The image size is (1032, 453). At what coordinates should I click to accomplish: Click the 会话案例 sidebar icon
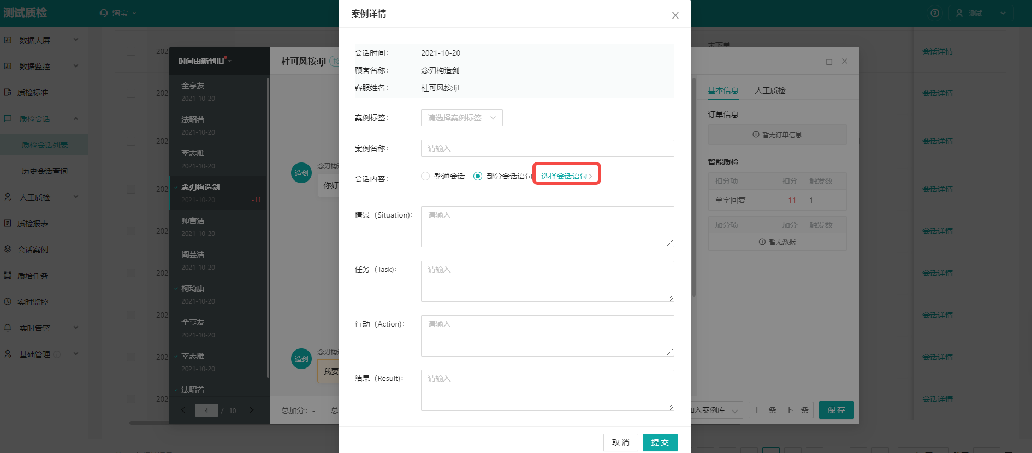tap(8, 249)
